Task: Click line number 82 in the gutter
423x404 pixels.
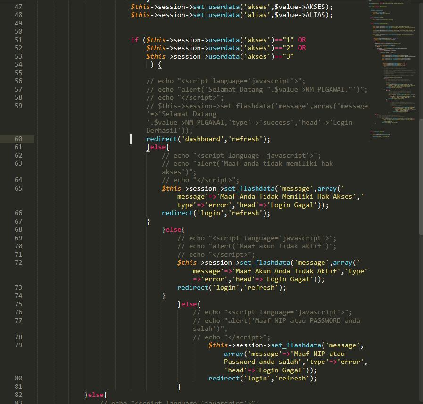Action: pos(18,395)
